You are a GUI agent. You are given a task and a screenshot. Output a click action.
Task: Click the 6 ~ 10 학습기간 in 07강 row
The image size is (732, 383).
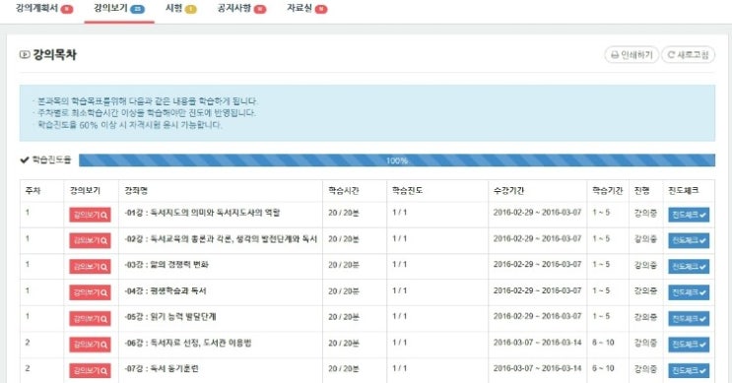(603, 368)
